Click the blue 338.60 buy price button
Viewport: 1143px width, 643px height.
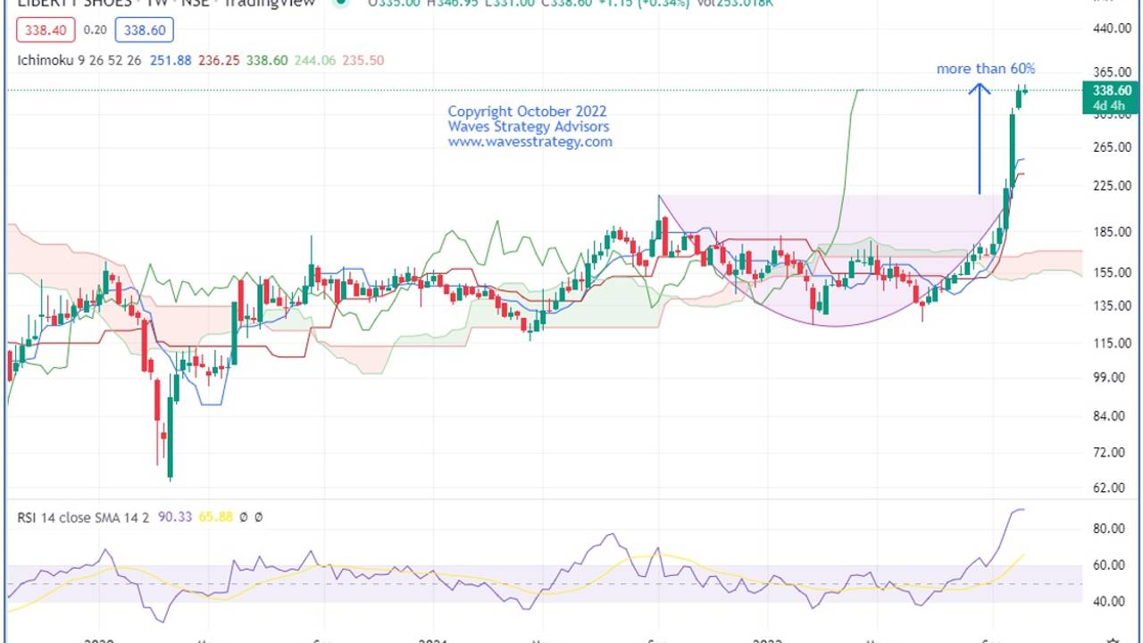coord(144,30)
